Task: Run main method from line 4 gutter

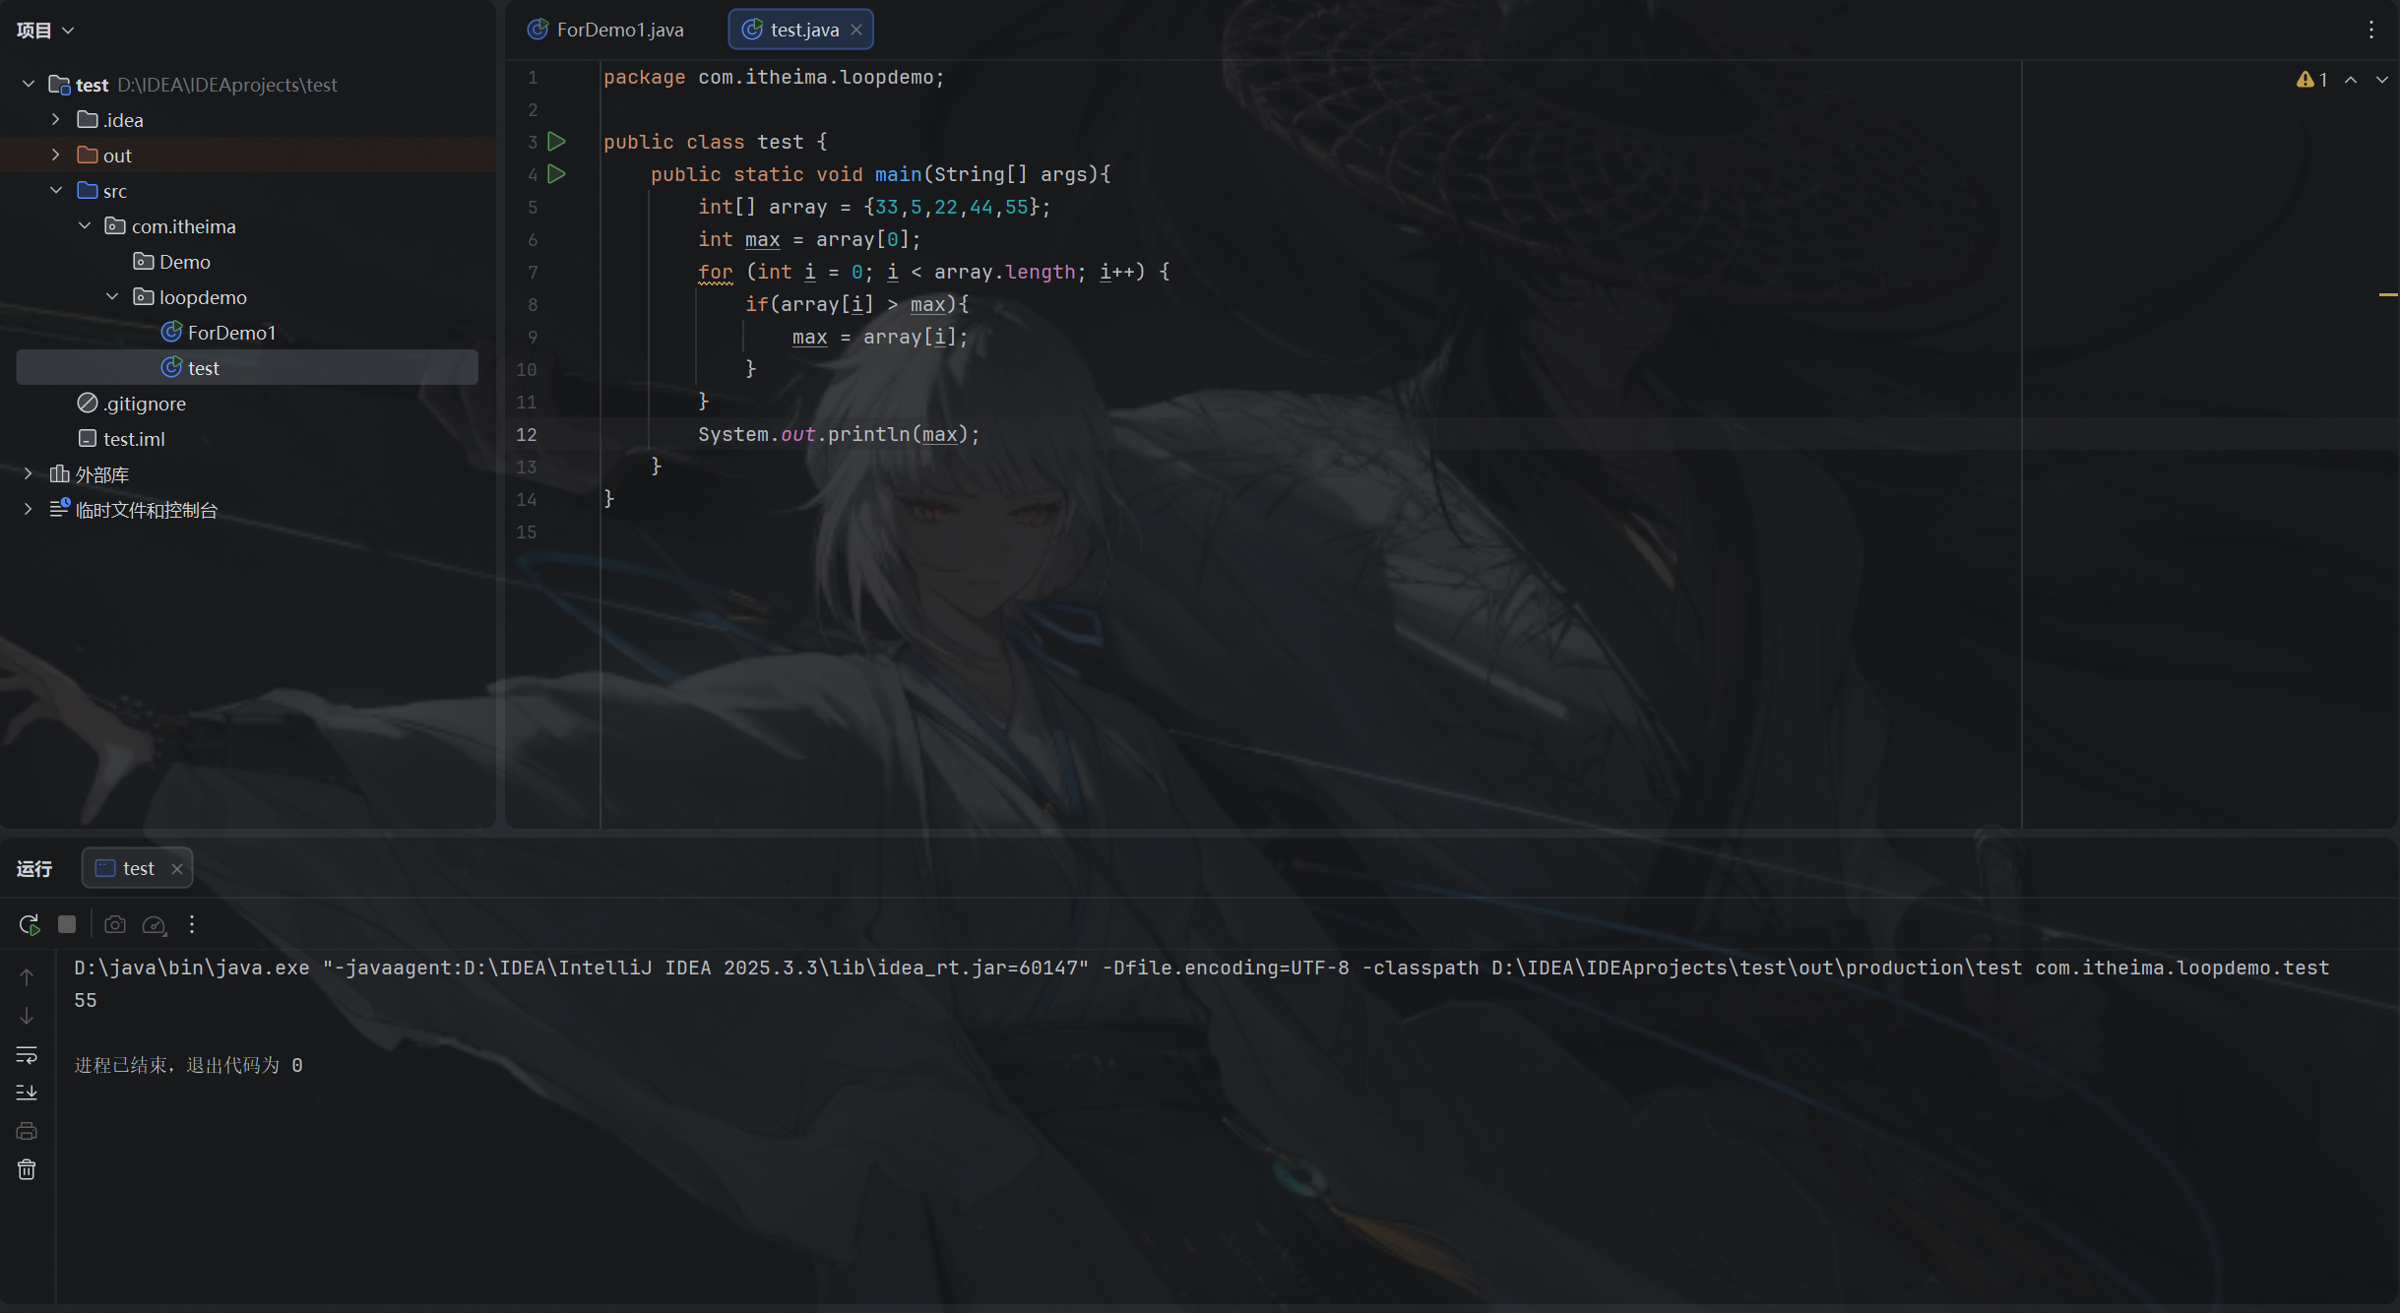Action: tap(556, 174)
